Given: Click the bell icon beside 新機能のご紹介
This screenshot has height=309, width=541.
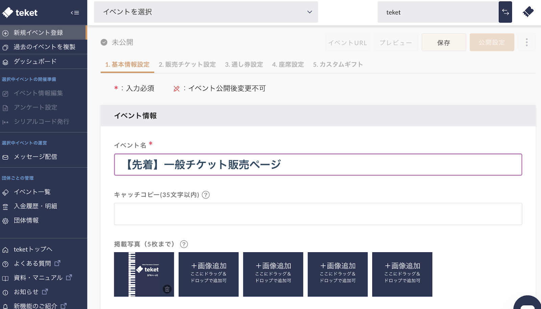Looking at the screenshot, I should 5,306.
